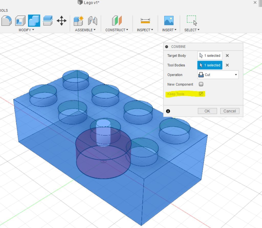Click the small light-blue peg cylinder
The height and width of the screenshot is (228, 262).
pos(103,133)
